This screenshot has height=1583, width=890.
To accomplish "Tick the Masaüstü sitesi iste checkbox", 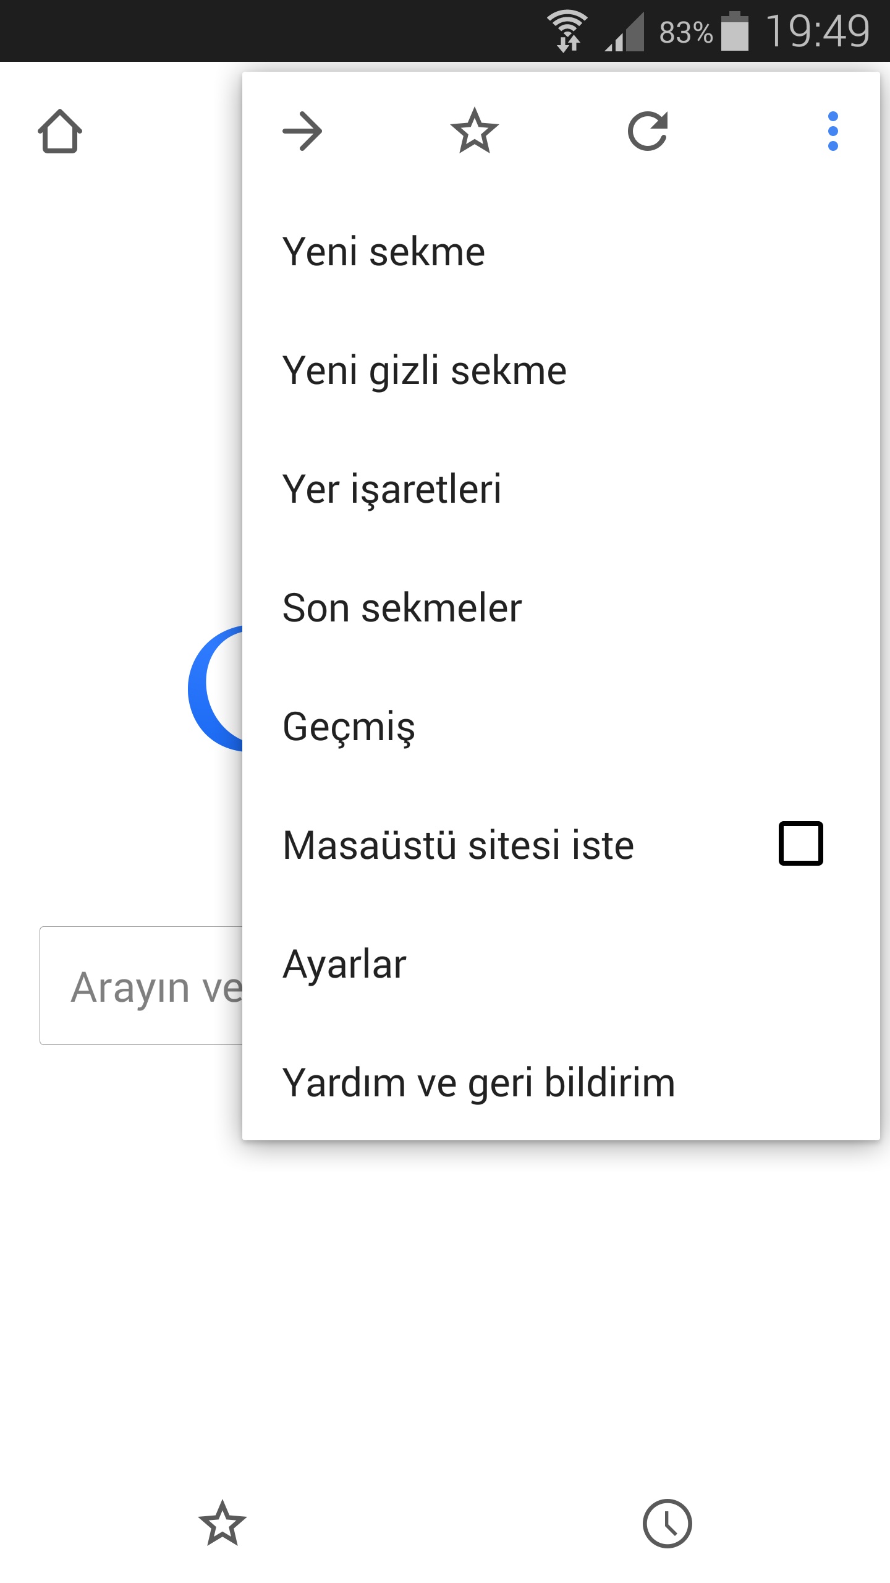I will click(x=801, y=843).
